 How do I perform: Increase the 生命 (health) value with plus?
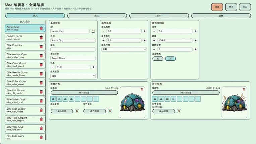pyautogui.click(x=196, y=31)
